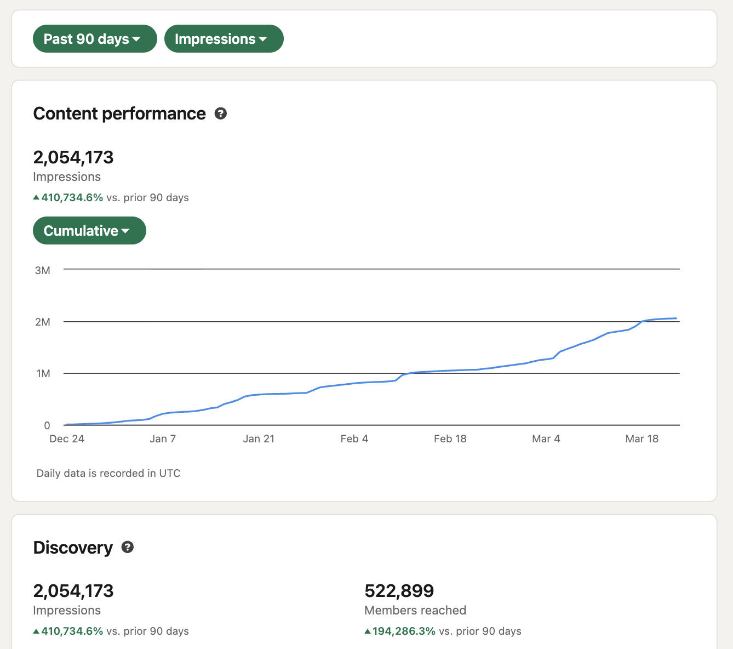Click the 194,286.3% Members reached growth figure
The height and width of the screenshot is (649, 733).
404,631
